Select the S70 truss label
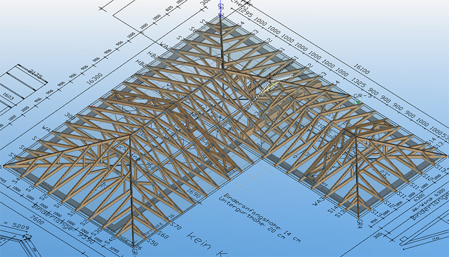Screen dimensions: 449x257 173,226
